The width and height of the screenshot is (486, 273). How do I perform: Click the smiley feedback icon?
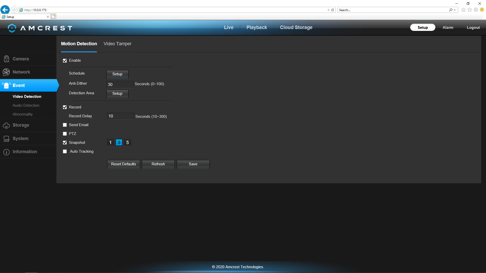click(x=482, y=10)
